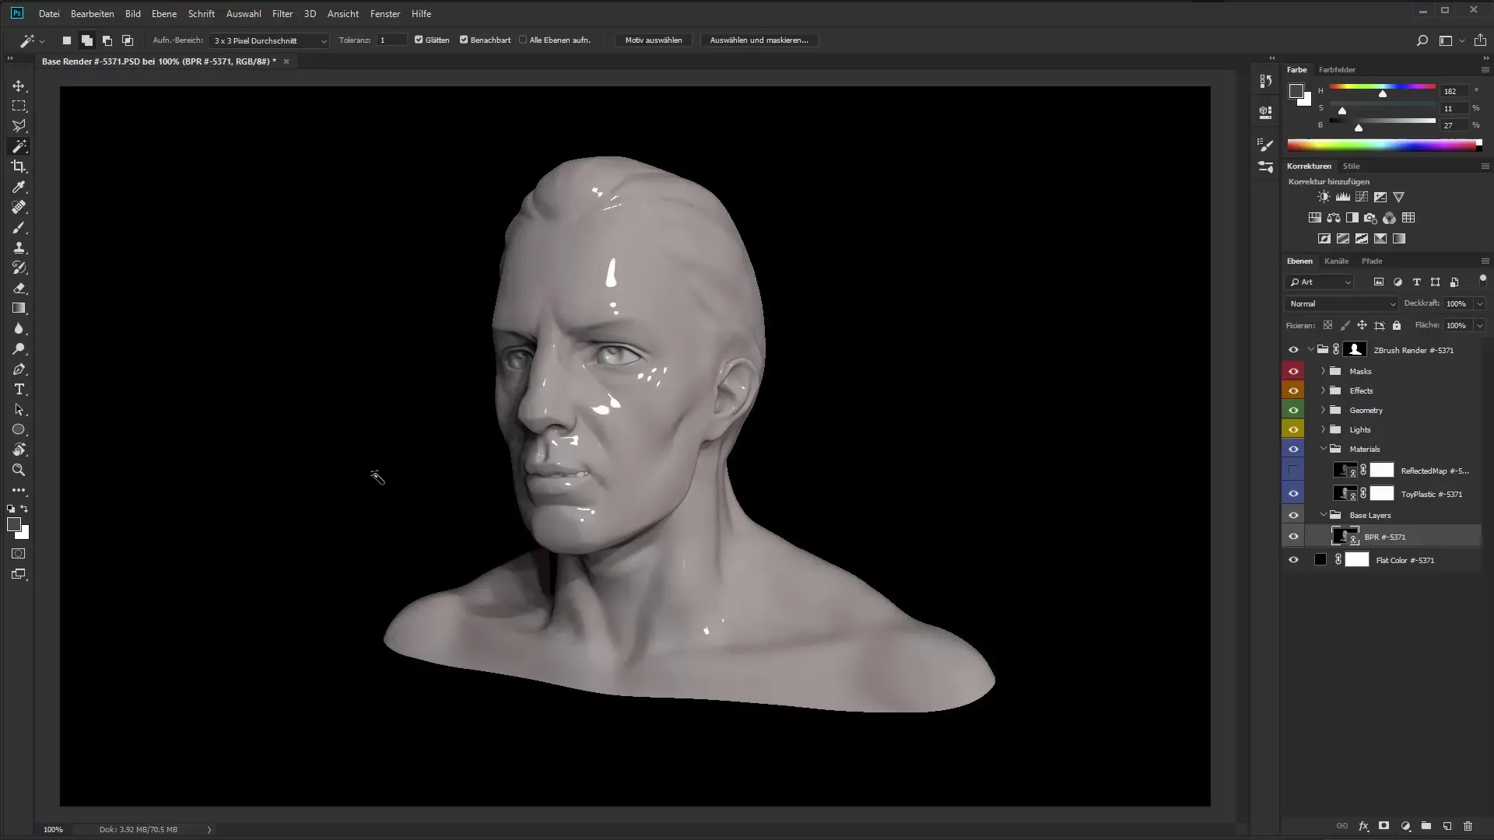Image resolution: width=1494 pixels, height=840 pixels.
Task: Open the Ebene menu
Action: pos(164,14)
